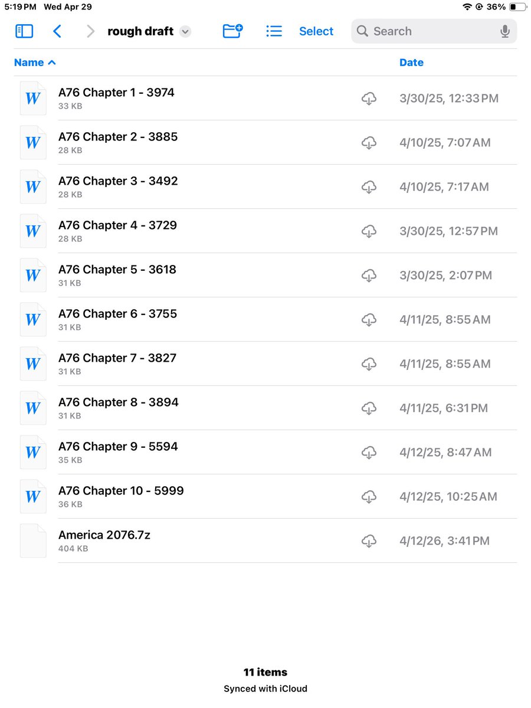Viewport: 531px width, 708px height.
Task: Tap the Word icon for Chapter 2 - 3885
Action: [x=32, y=142]
